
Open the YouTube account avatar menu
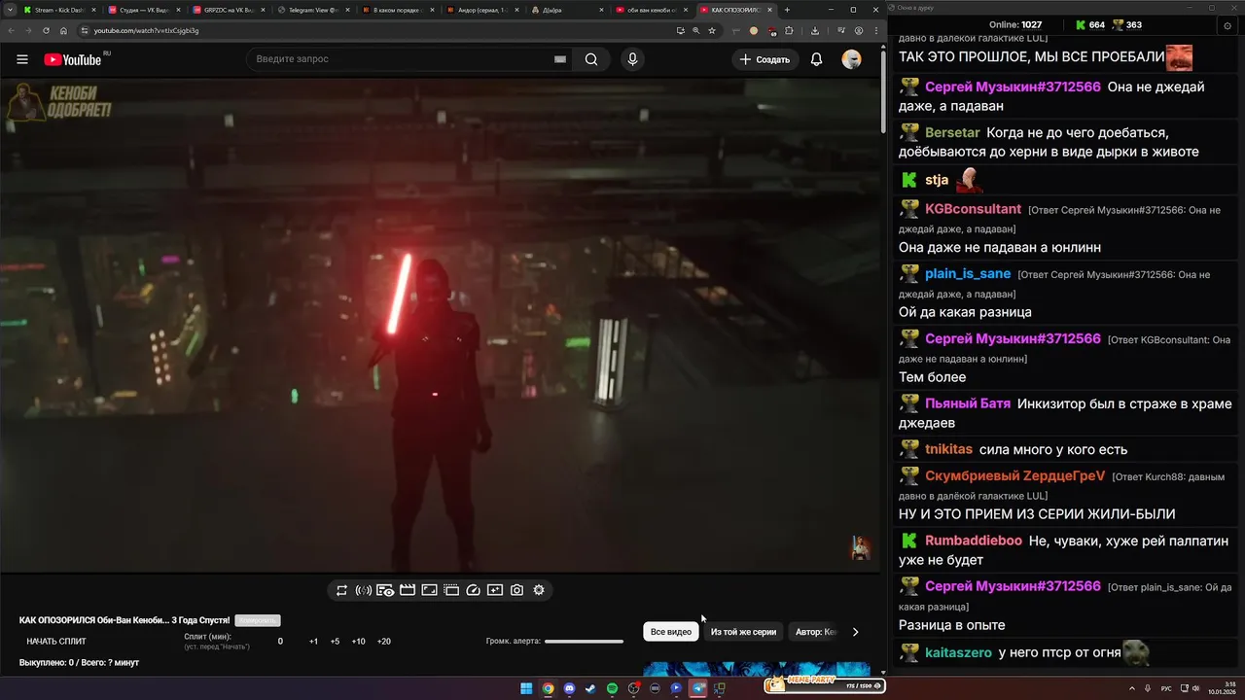(851, 59)
